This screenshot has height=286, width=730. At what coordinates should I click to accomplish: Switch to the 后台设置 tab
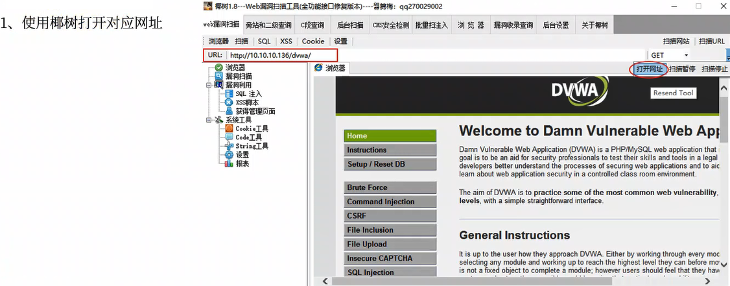[556, 25]
